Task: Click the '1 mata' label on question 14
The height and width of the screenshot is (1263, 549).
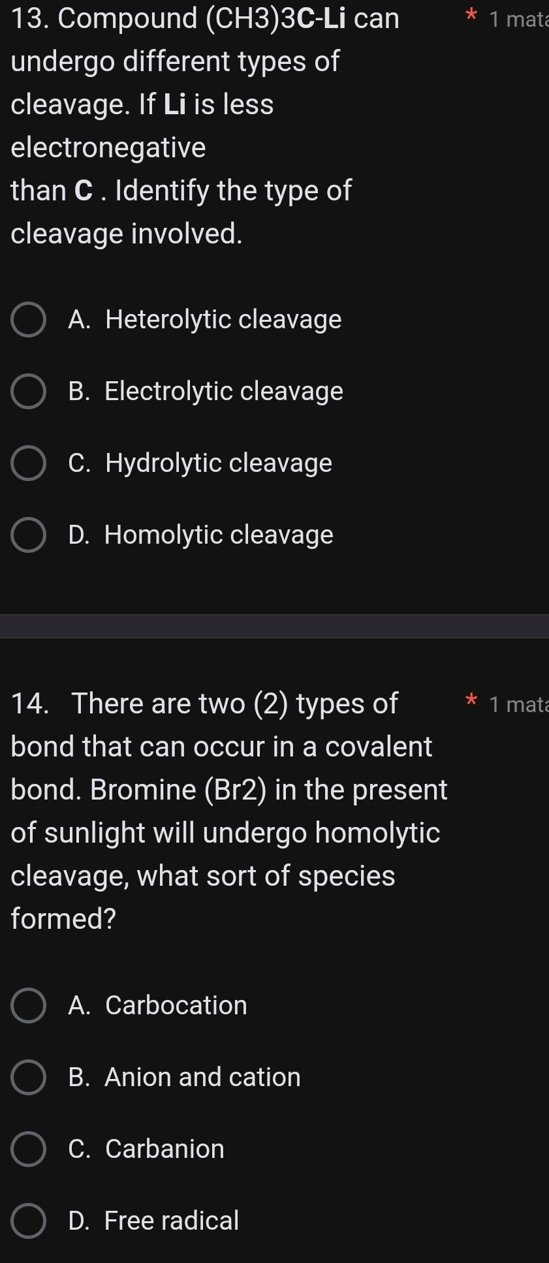Action: (x=519, y=705)
